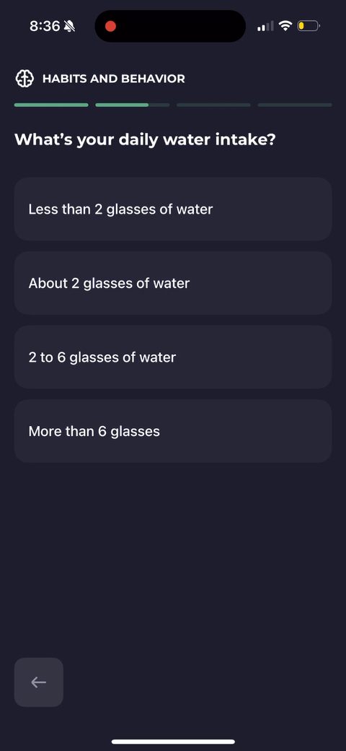Image resolution: width=346 pixels, height=751 pixels.
Task: Tap the second partially filled progress segment
Action: (x=133, y=105)
